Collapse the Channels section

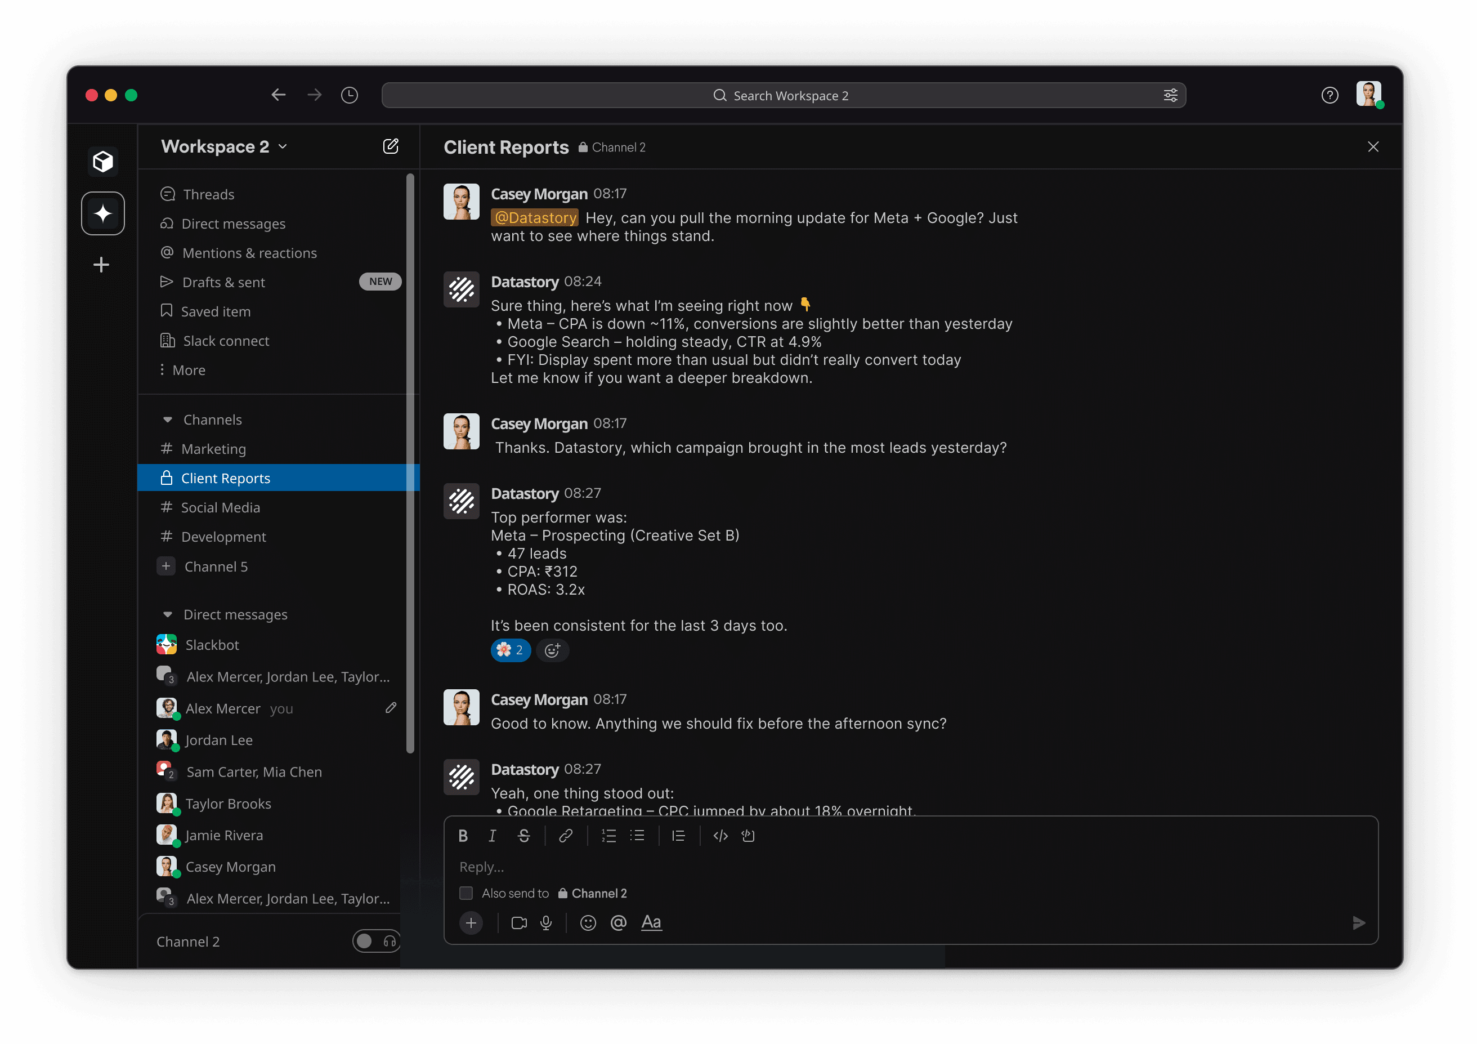(x=167, y=420)
